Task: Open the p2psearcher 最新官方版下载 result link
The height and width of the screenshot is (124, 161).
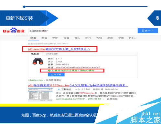Action: pyautogui.click(x=59, y=49)
